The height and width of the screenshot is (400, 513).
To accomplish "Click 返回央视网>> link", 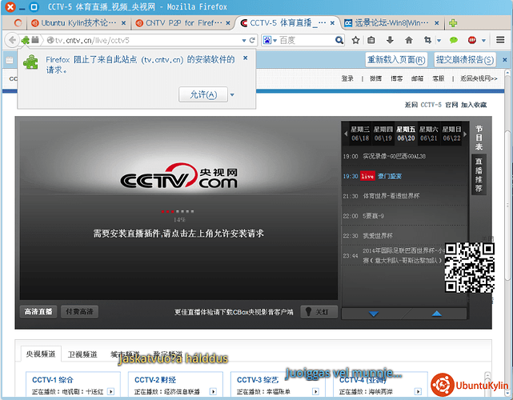I will pos(479,78).
